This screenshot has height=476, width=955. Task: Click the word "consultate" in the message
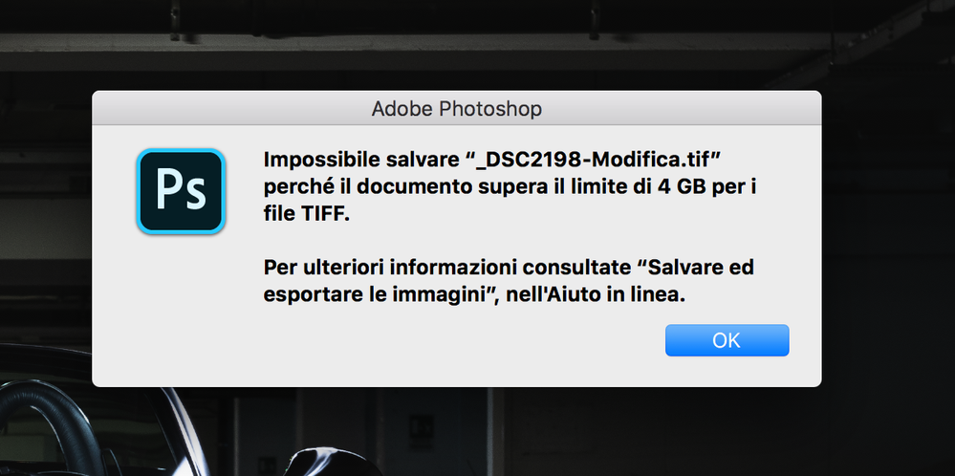click(577, 267)
